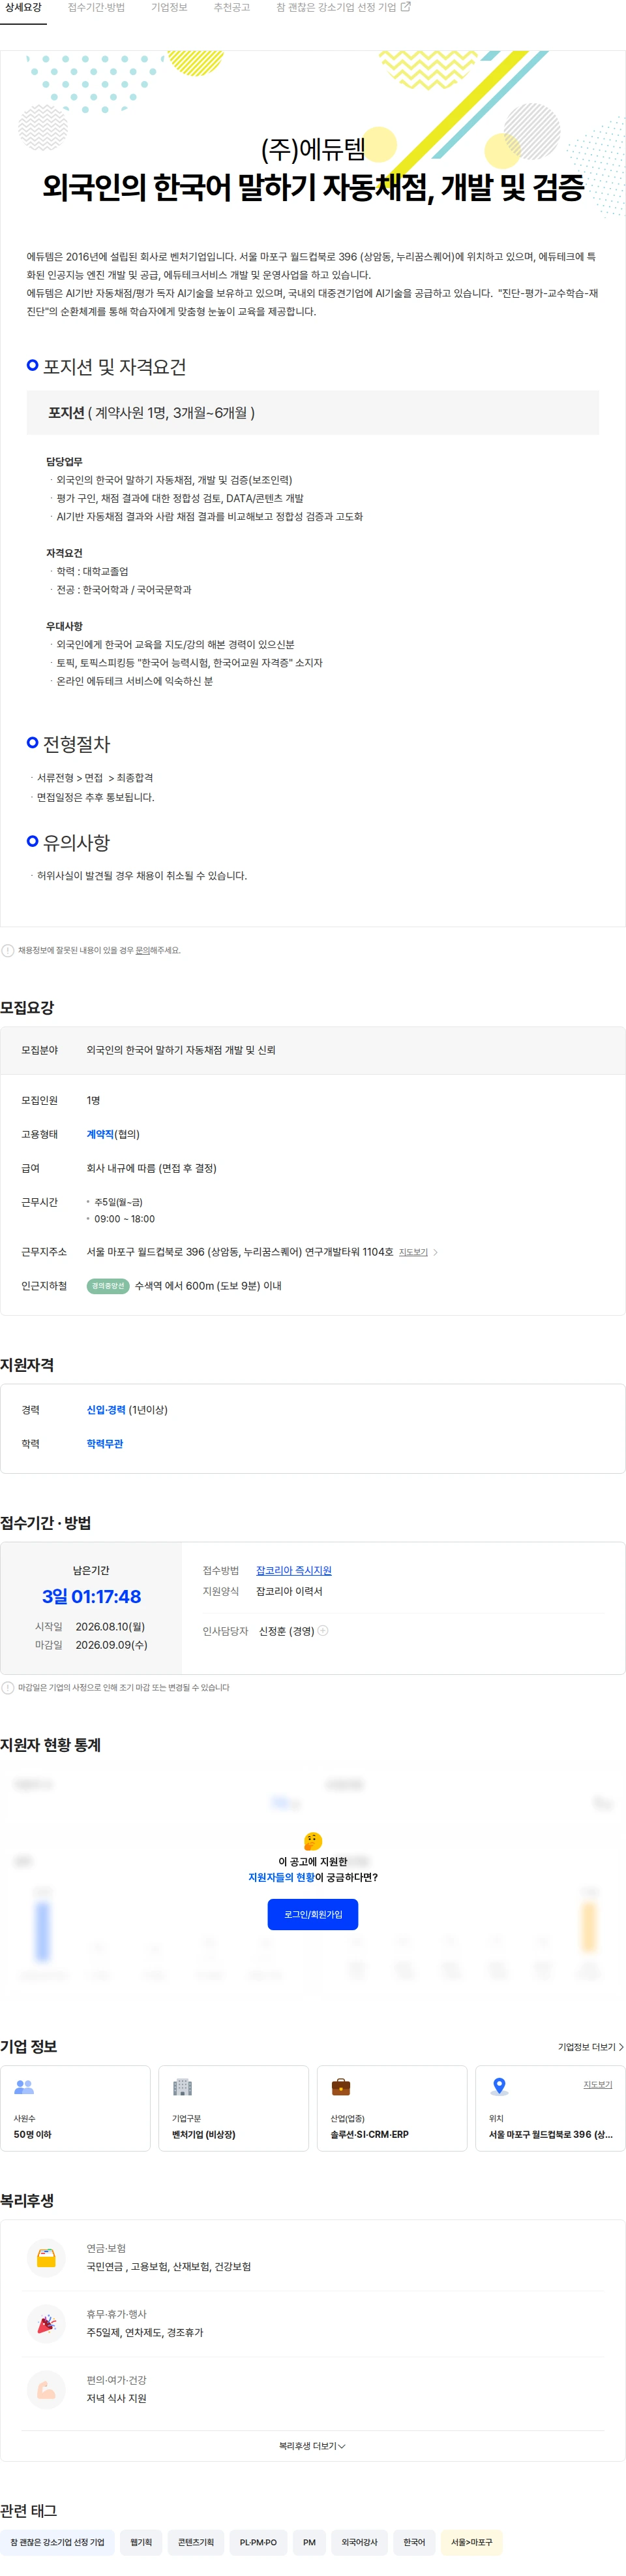Viewport: 626px width, 2576px height.
Task: Click the 학력무관 education text
Action: [x=105, y=1444]
